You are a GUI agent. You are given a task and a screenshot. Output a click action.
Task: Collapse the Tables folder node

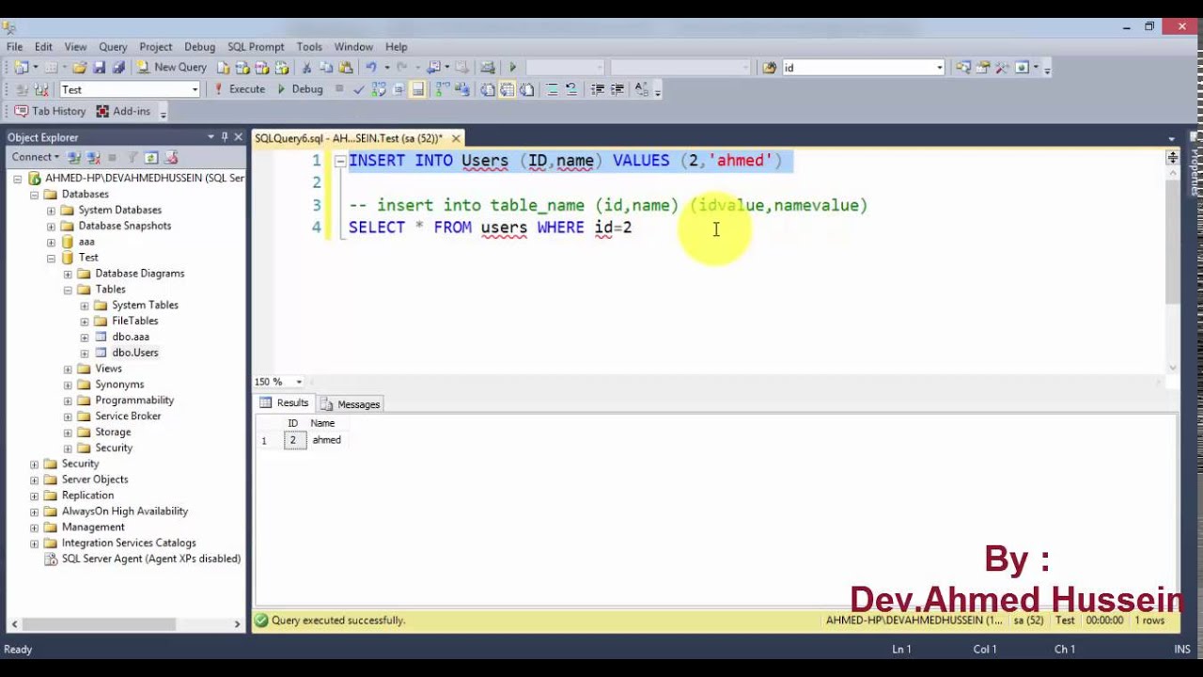[x=69, y=290]
